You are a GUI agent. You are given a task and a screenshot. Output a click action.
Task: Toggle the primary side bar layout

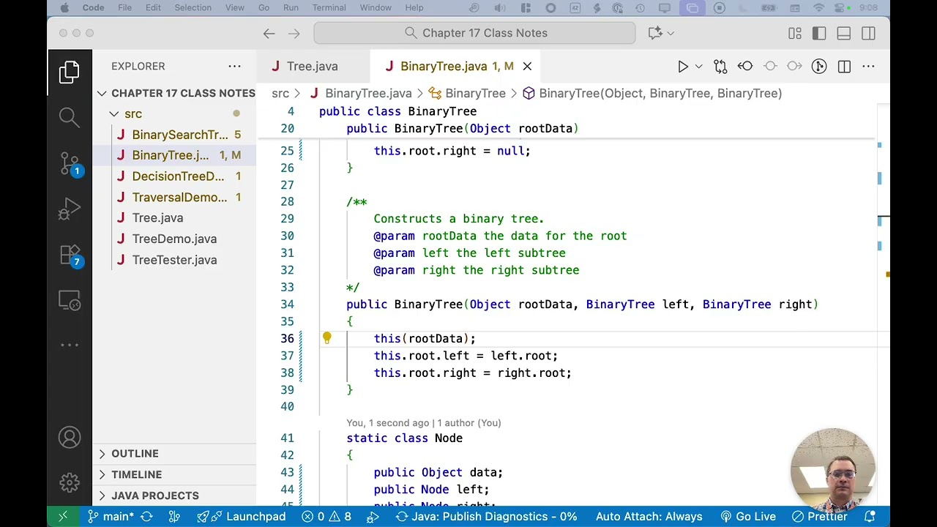819,33
